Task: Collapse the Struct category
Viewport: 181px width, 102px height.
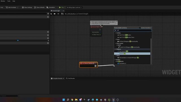Action: tap(116, 56)
